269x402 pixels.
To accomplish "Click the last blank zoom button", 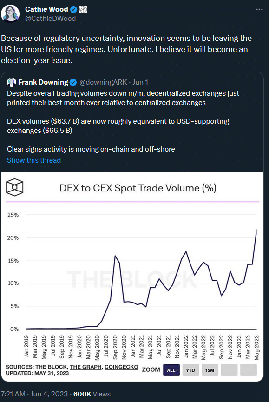I will pyautogui.click(x=249, y=370).
